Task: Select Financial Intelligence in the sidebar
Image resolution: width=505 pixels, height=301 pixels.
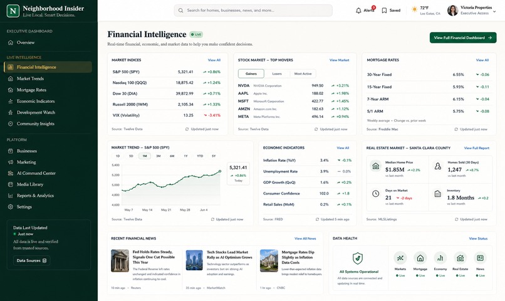Action: point(48,67)
